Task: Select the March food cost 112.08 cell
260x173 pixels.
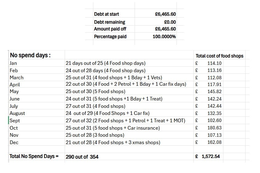Action: pyautogui.click(x=214, y=77)
